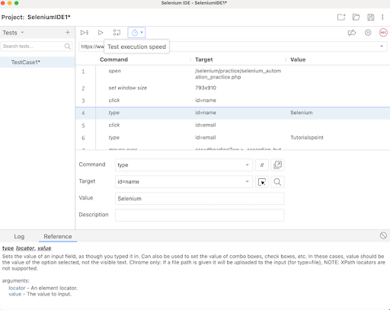The width and height of the screenshot is (390, 310).
Task: Select row 3 click id=name
Action: [x=232, y=101]
